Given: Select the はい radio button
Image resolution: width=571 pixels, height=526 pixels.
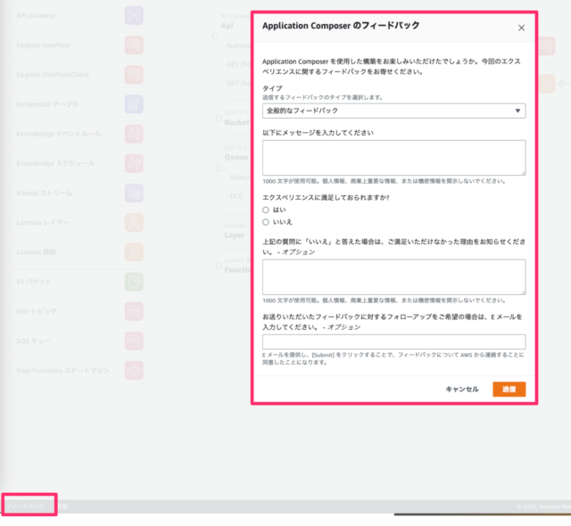Looking at the screenshot, I should (x=266, y=210).
